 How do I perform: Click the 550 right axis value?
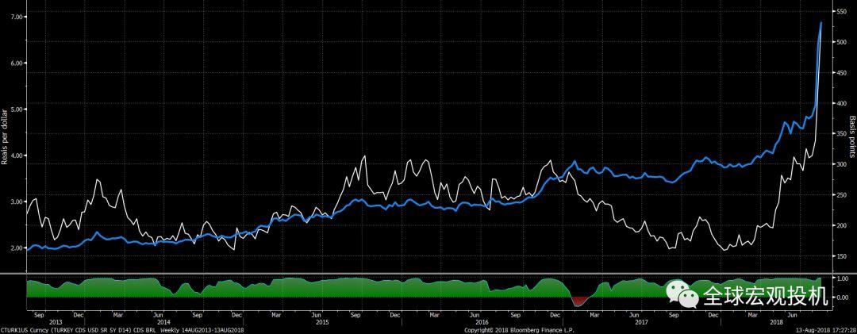click(x=840, y=11)
